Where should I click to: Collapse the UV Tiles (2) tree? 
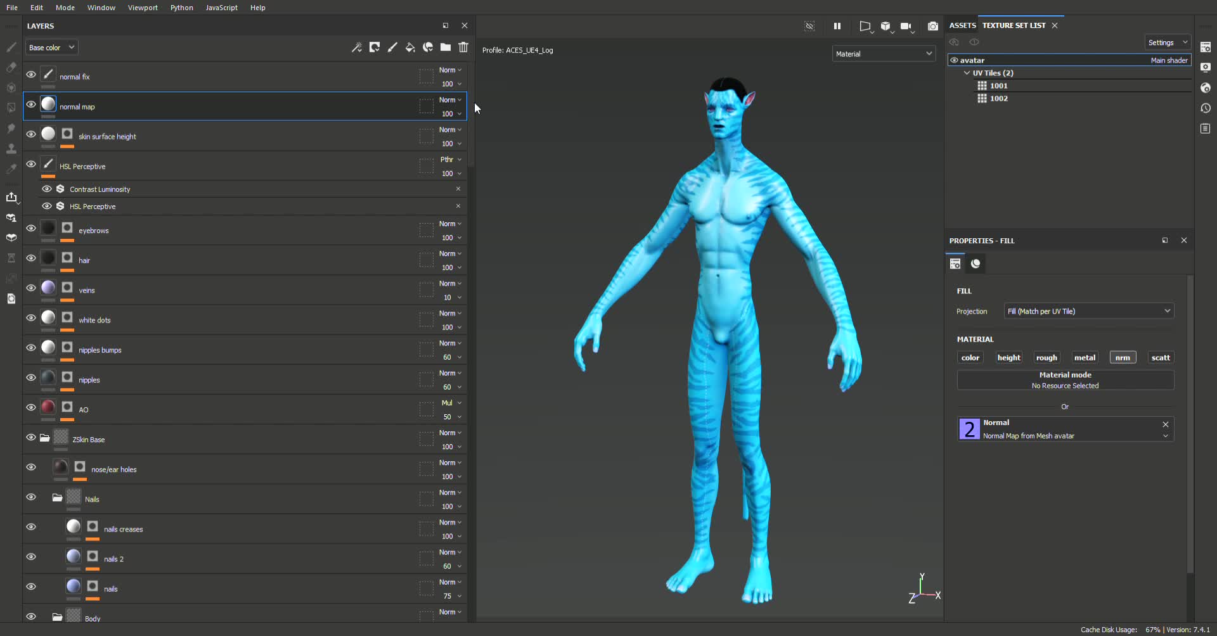tap(967, 73)
